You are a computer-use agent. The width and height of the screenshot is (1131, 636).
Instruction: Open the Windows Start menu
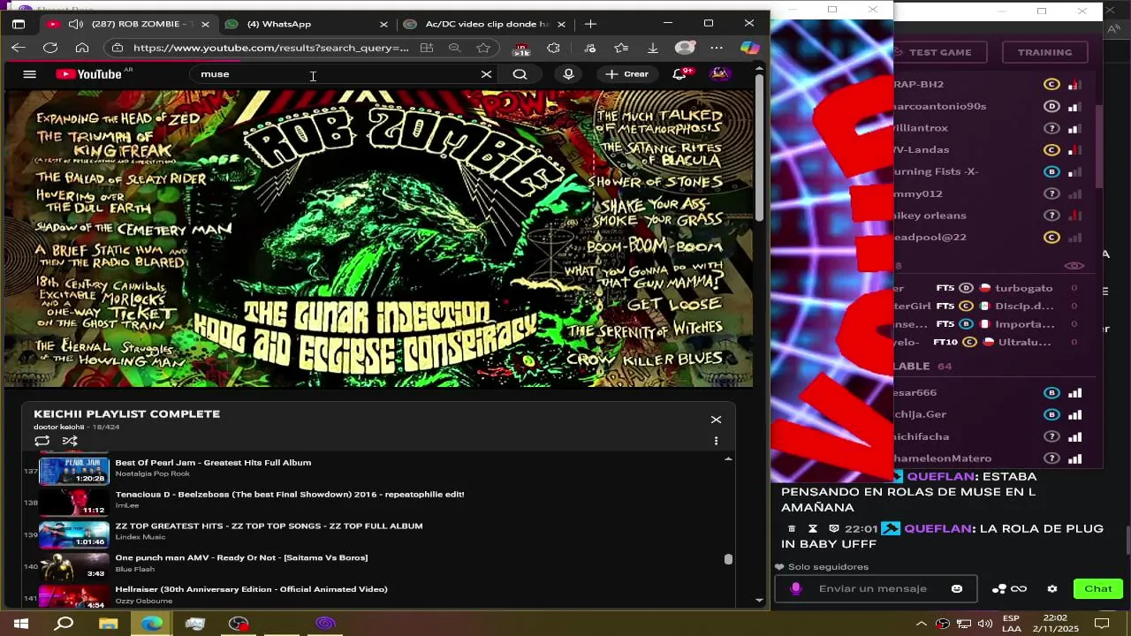20,624
